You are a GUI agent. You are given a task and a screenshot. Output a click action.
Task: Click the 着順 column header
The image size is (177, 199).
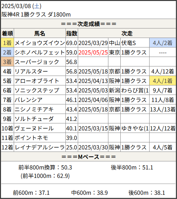7,33
